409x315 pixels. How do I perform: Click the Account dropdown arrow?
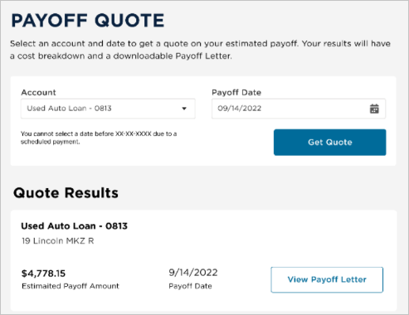click(x=184, y=109)
